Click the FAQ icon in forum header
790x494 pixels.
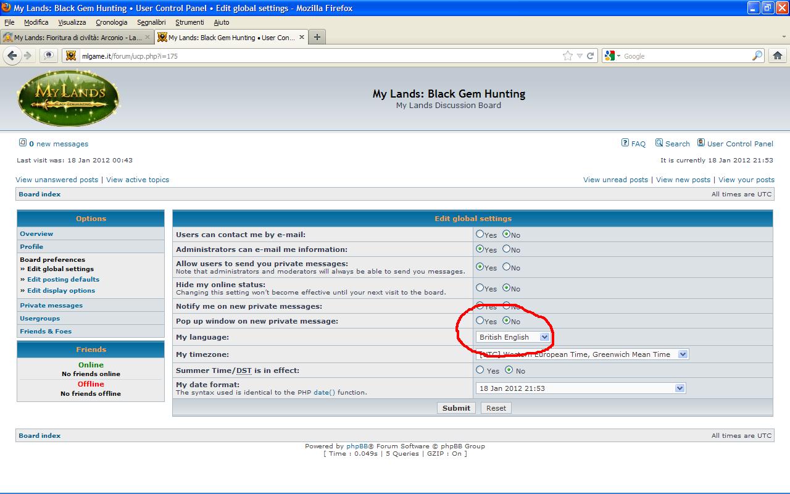pos(625,143)
